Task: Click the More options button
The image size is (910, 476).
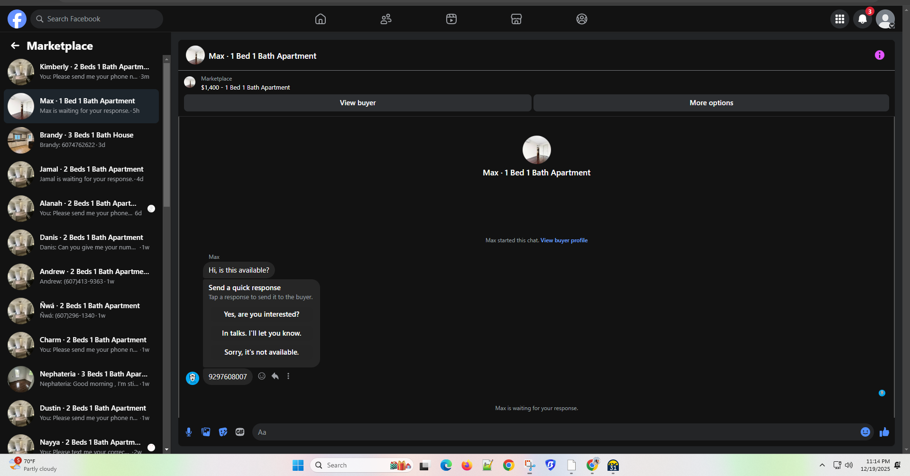Action: tap(711, 103)
